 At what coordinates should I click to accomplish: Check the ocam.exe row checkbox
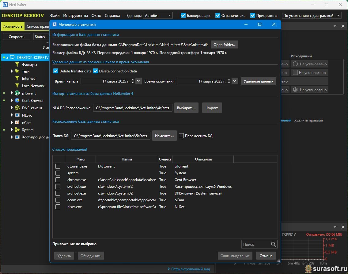click(x=58, y=200)
